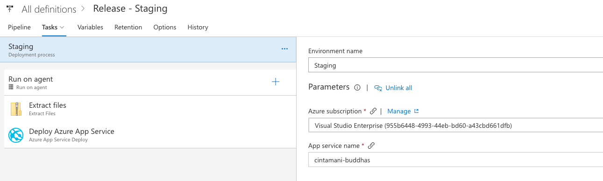Open the Variables tab

[90, 27]
